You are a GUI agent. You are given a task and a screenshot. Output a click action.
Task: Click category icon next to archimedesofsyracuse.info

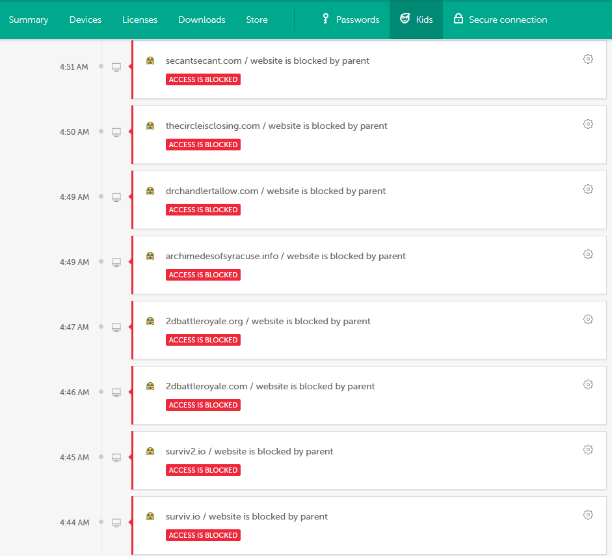(x=150, y=257)
